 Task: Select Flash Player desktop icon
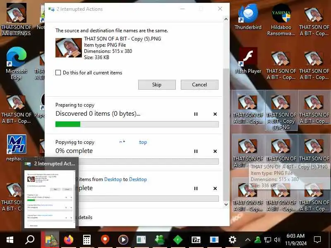click(248, 61)
